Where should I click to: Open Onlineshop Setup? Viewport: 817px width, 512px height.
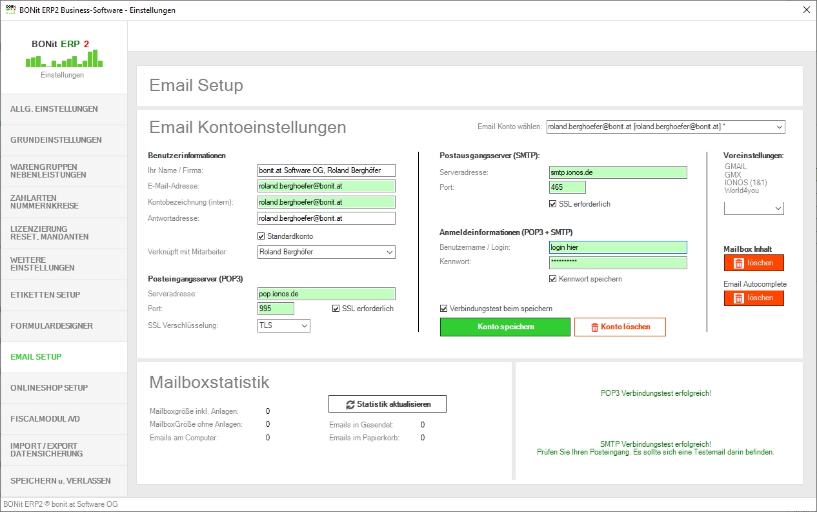[x=64, y=388]
